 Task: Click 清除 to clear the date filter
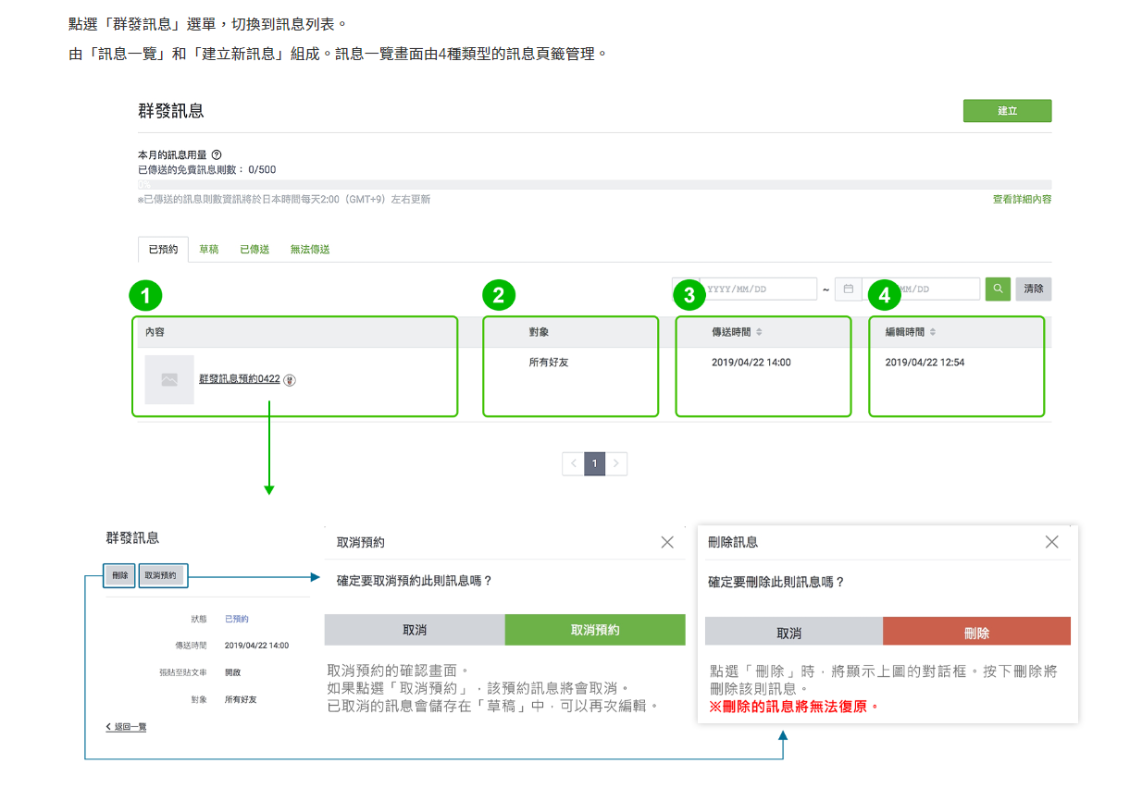click(1033, 289)
